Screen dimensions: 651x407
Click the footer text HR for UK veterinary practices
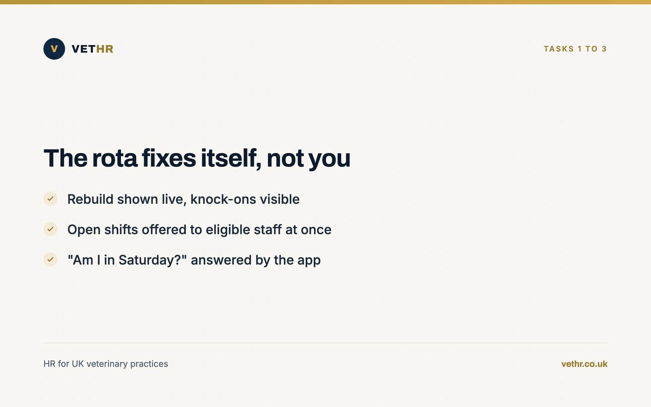[106, 364]
